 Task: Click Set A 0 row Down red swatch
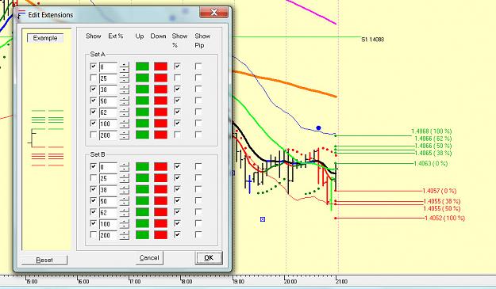[160, 67]
